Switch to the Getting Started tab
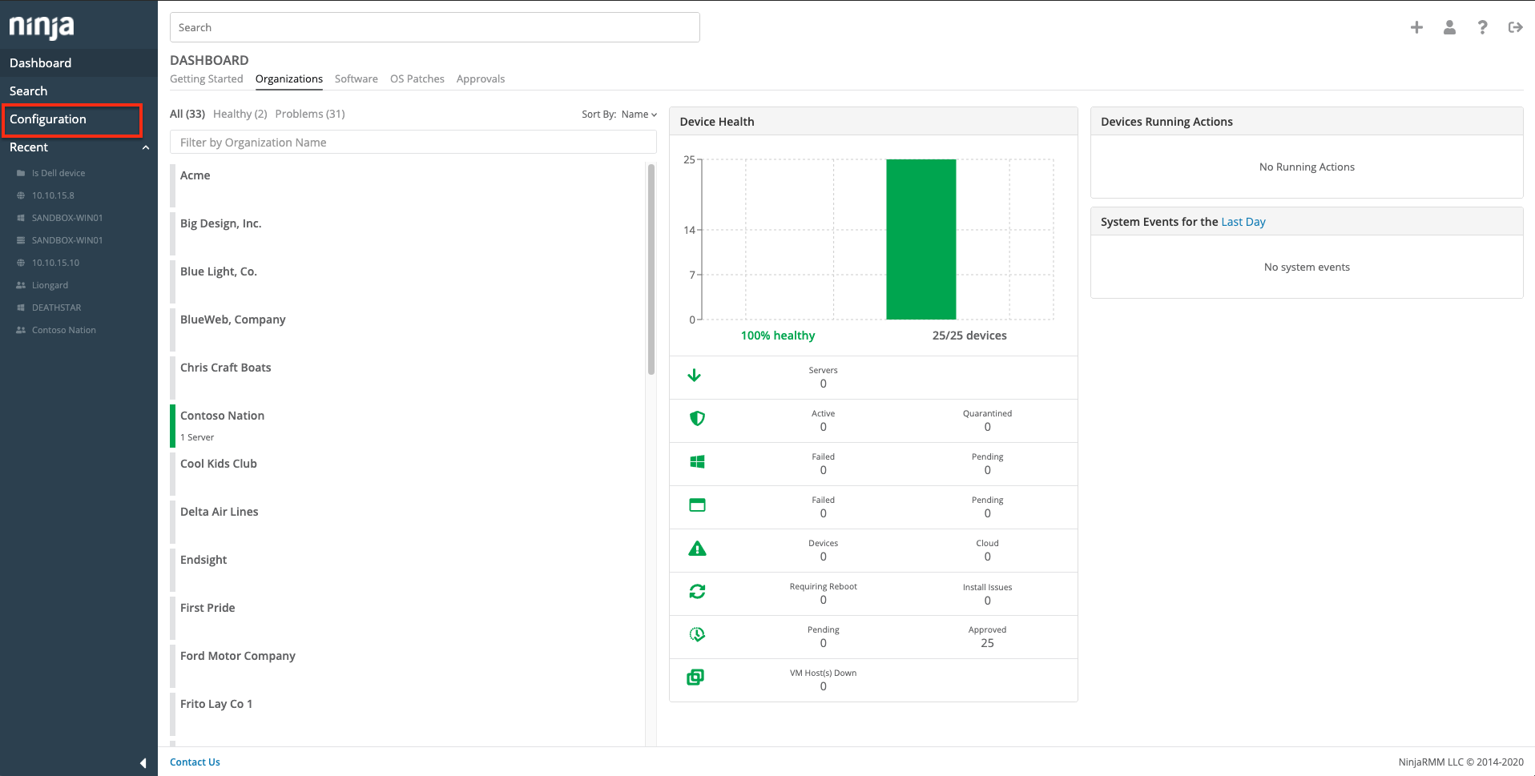Screen dimensions: 1535x776 click(206, 78)
